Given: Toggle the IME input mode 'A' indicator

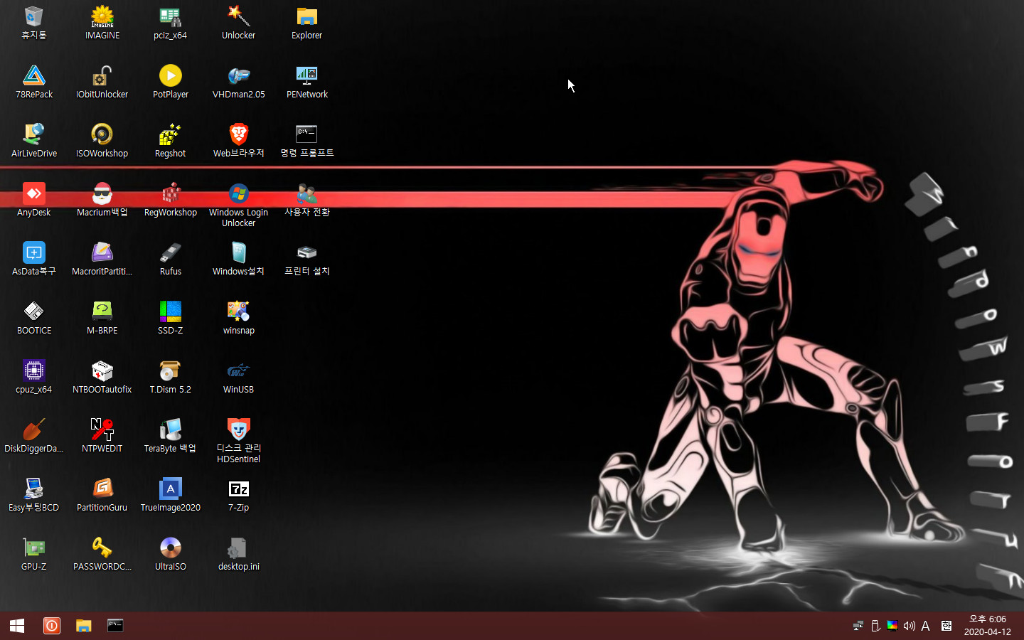Looking at the screenshot, I should click(x=925, y=626).
